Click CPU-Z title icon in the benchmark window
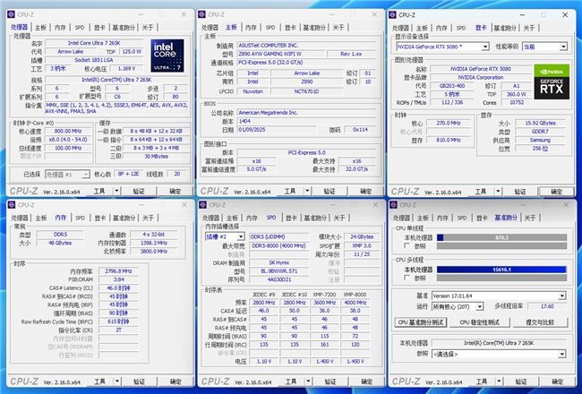Viewport: 582px width, 394px height. click(394, 204)
